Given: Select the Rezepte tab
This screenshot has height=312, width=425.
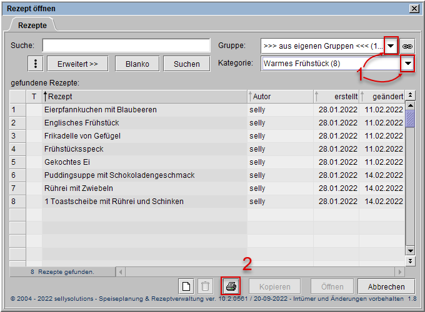Looking at the screenshot, I should (x=32, y=26).
